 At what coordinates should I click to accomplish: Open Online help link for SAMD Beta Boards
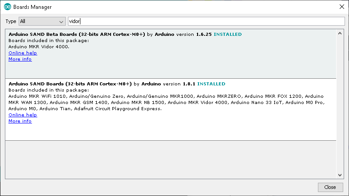coord(23,53)
